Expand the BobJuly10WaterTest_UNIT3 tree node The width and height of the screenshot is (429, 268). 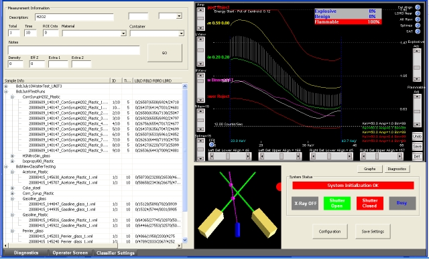coord(5,86)
